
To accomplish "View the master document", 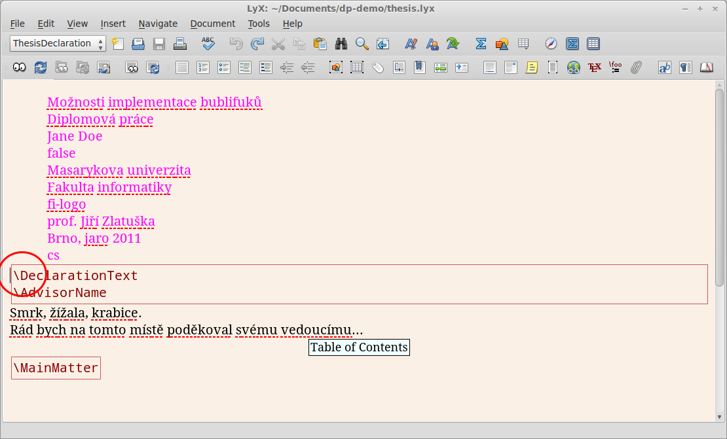I will click(x=62, y=67).
